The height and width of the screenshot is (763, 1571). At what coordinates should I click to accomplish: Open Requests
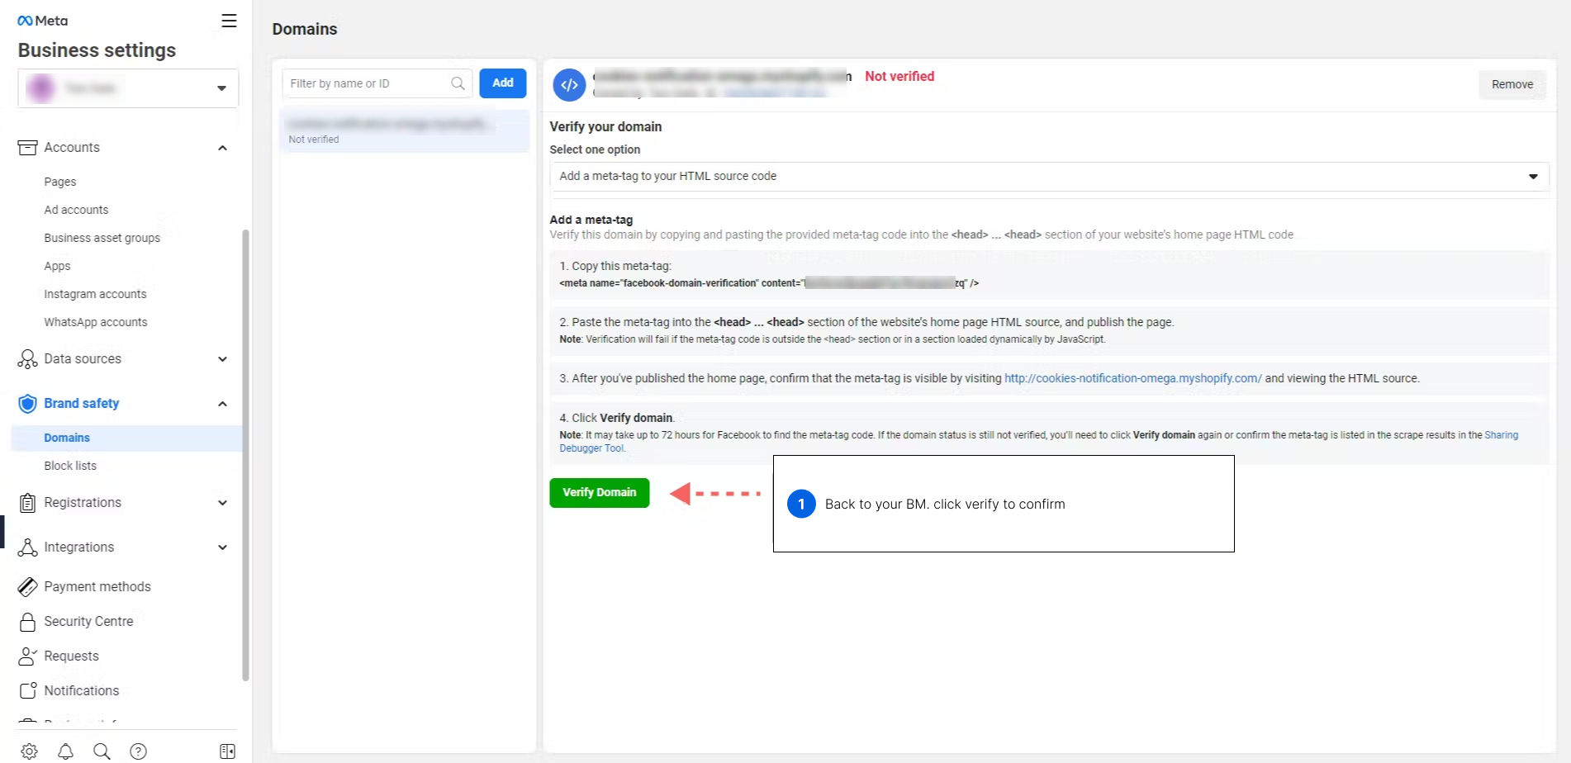71,656
